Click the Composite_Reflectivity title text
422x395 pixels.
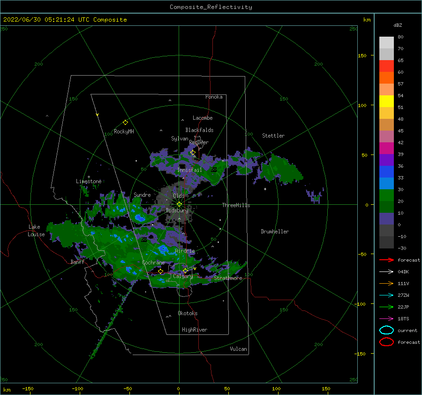pyautogui.click(x=211, y=7)
